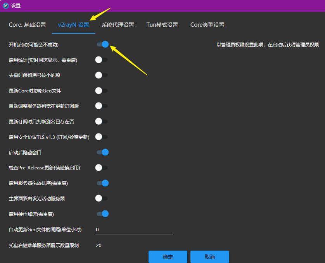Turn off 启动后隐藏窗口 toggle
Image resolution: width=325 pixels, height=263 pixels.
point(102,152)
